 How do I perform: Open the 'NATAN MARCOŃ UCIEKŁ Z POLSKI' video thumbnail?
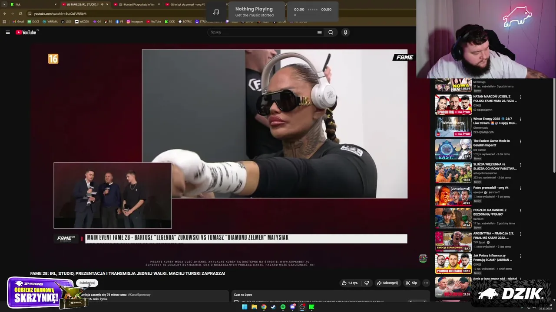click(x=453, y=105)
